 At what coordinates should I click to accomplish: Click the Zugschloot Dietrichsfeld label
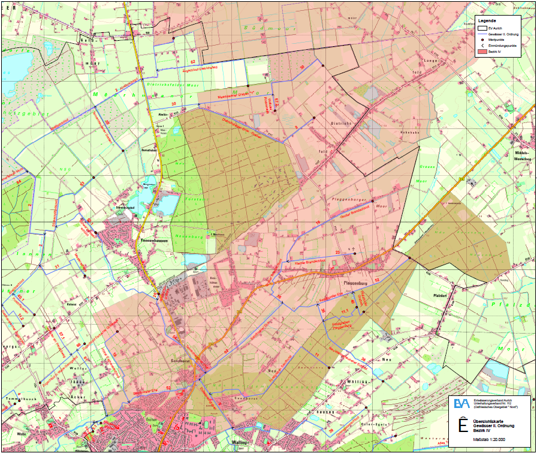point(200,68)
